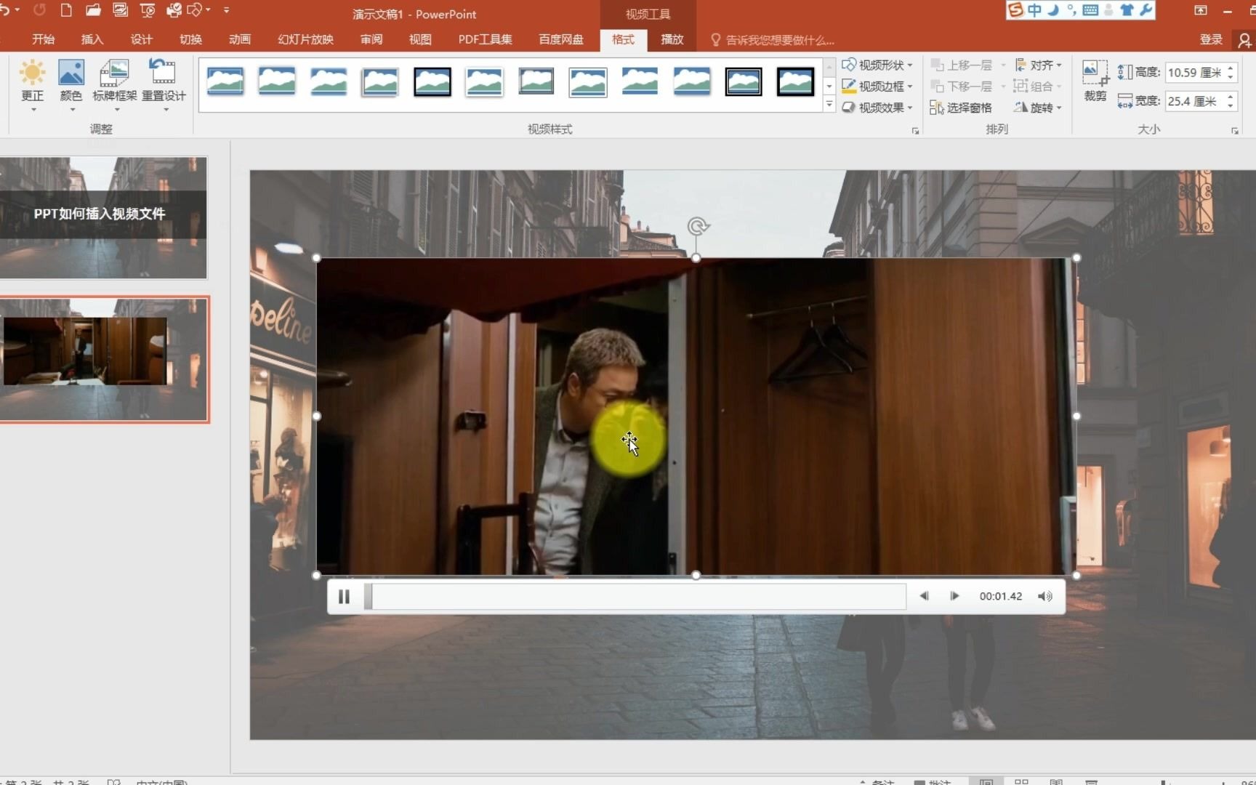
Task: Open the Sogou toolbox wrench icon
Action: (x=1146, y=10)
